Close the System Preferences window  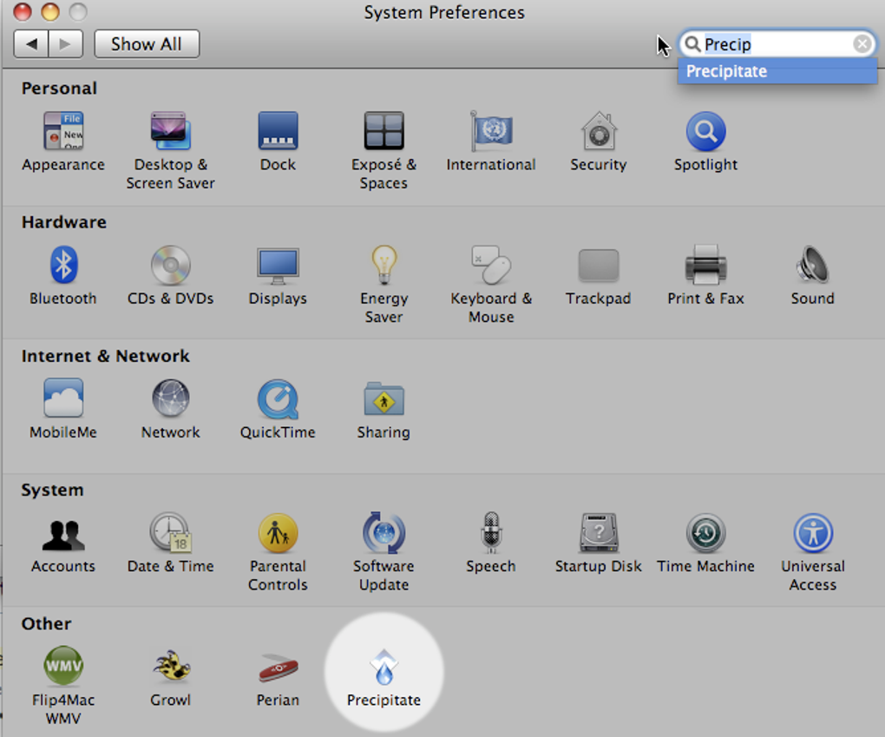pos(23,11)
